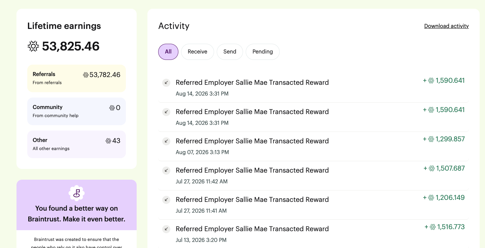Screen dimensions: 485x248
Task: Click the Sallie Mae reward title dated Aug 07
Action: pos(252,141)
